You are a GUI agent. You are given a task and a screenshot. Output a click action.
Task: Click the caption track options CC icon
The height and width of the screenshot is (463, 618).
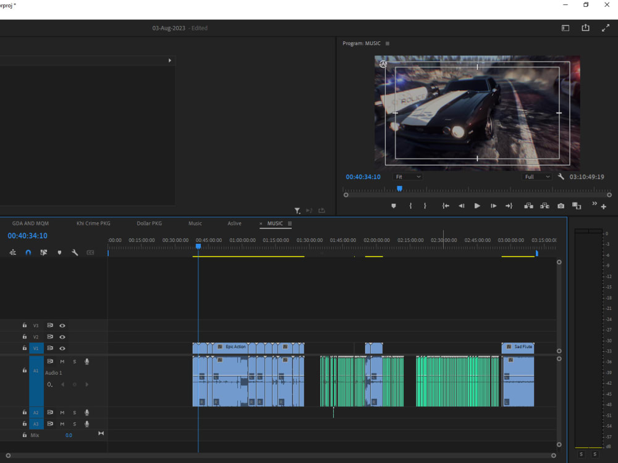click(x=90, y=252)
